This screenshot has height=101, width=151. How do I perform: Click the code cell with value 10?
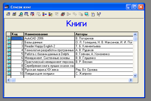click(17, 74)
